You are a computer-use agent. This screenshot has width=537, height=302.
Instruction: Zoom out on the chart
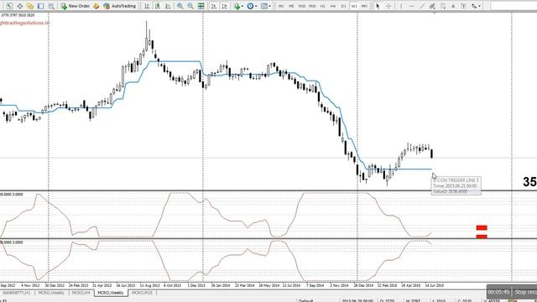[x=190, y=6]
